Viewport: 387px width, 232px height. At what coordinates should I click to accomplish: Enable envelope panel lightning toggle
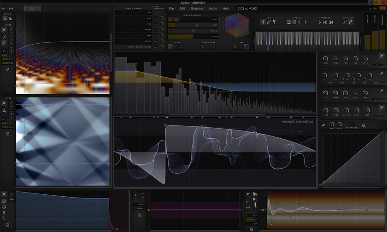[4, 194]
